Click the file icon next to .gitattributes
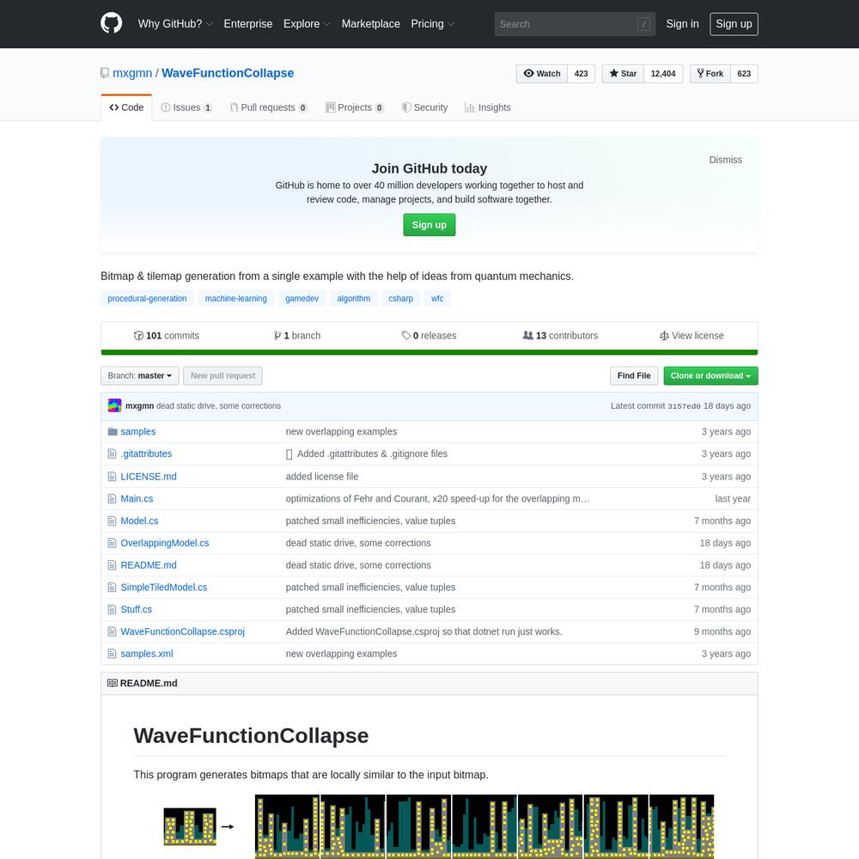Viewport: 859px width, 859px height. 113,454
